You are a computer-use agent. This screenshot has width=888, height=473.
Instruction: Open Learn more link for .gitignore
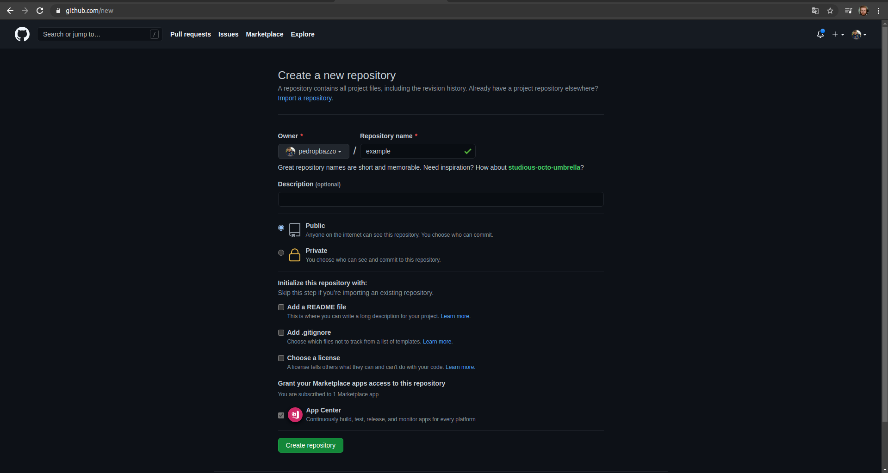438,342
